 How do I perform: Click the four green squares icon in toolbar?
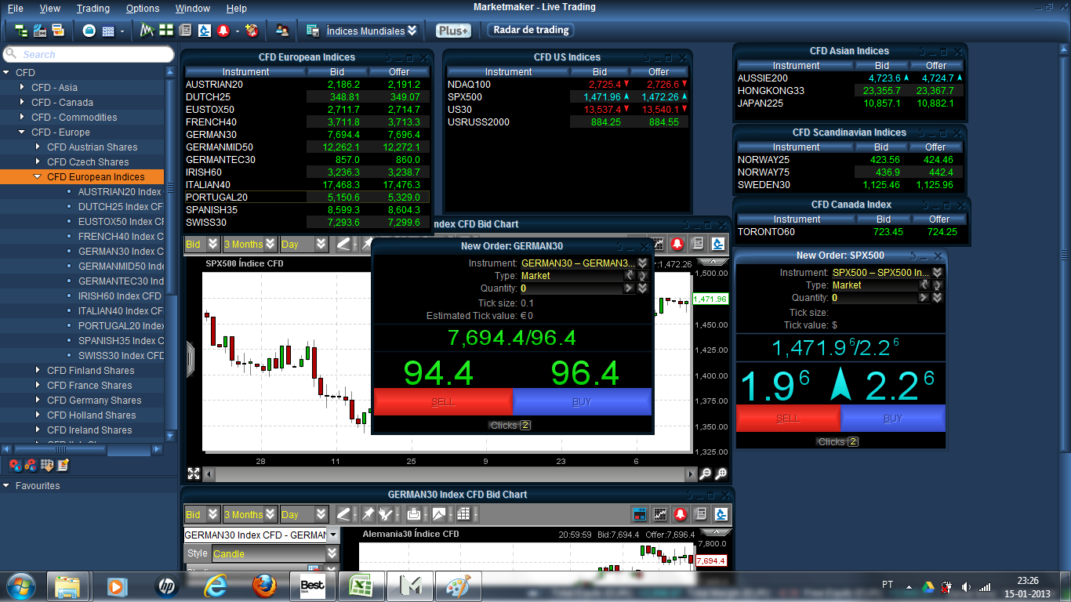[x=166, y=31]
